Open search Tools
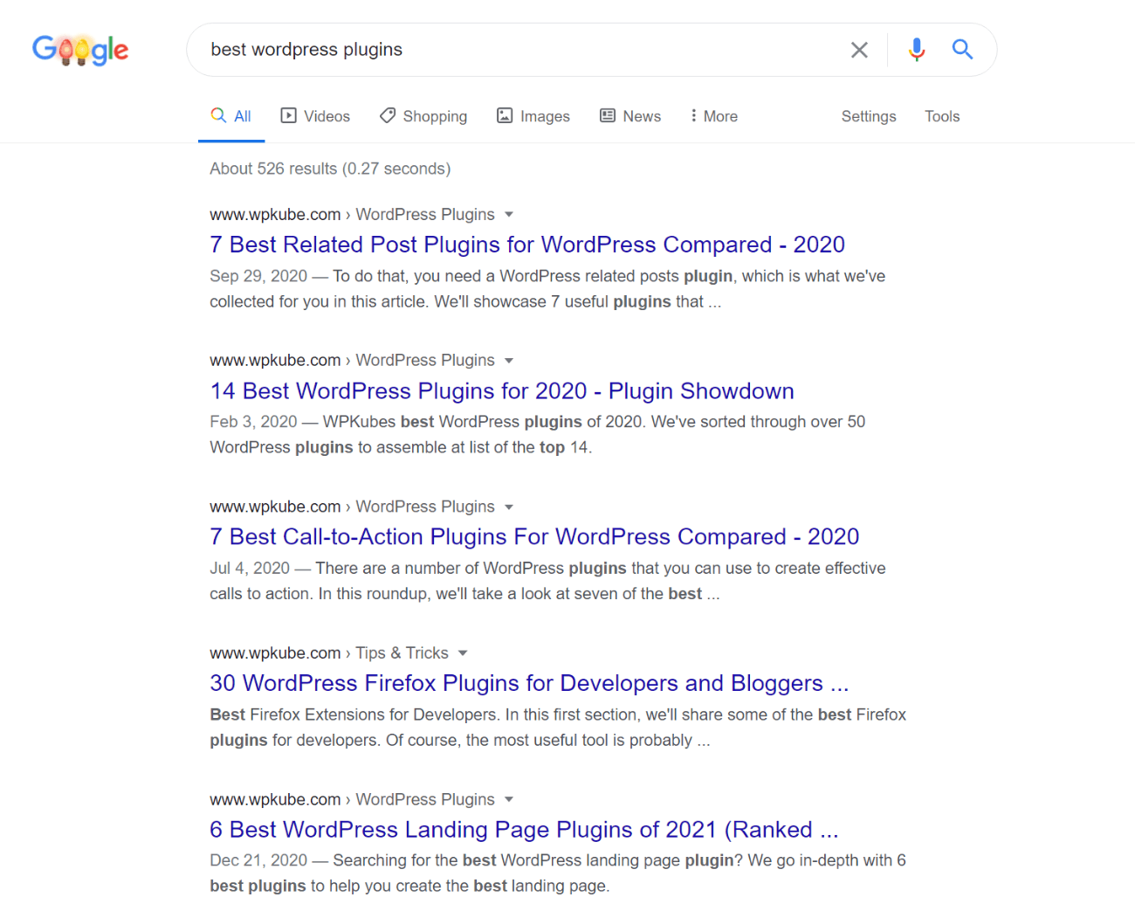The image size is (1135, 911). coord(942,116)
